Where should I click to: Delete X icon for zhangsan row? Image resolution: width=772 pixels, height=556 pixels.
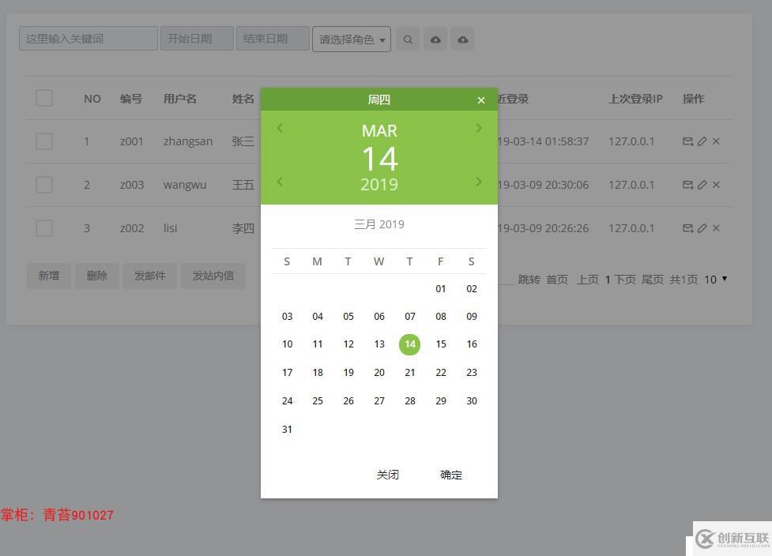click(716, 141)
